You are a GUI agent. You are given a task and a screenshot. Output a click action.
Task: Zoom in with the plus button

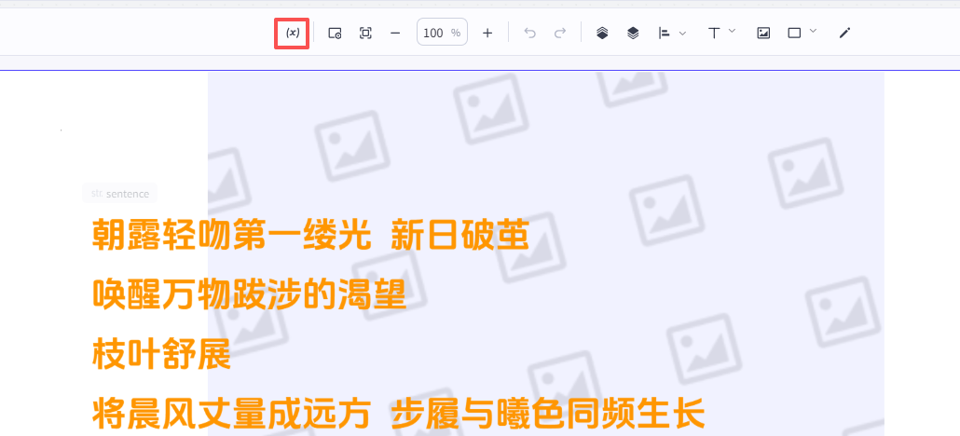(x=487, y=33)
